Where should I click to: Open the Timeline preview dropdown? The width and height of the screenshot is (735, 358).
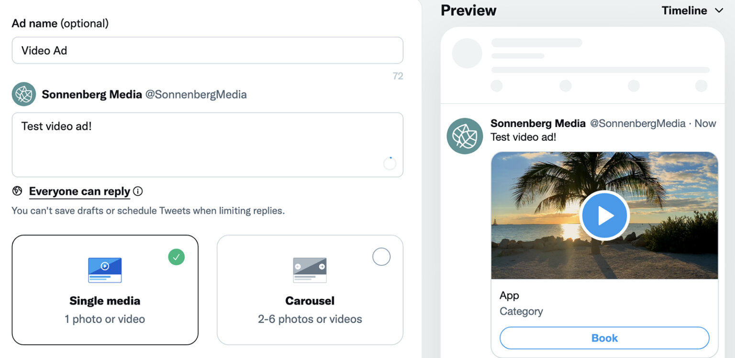(691, 10)
